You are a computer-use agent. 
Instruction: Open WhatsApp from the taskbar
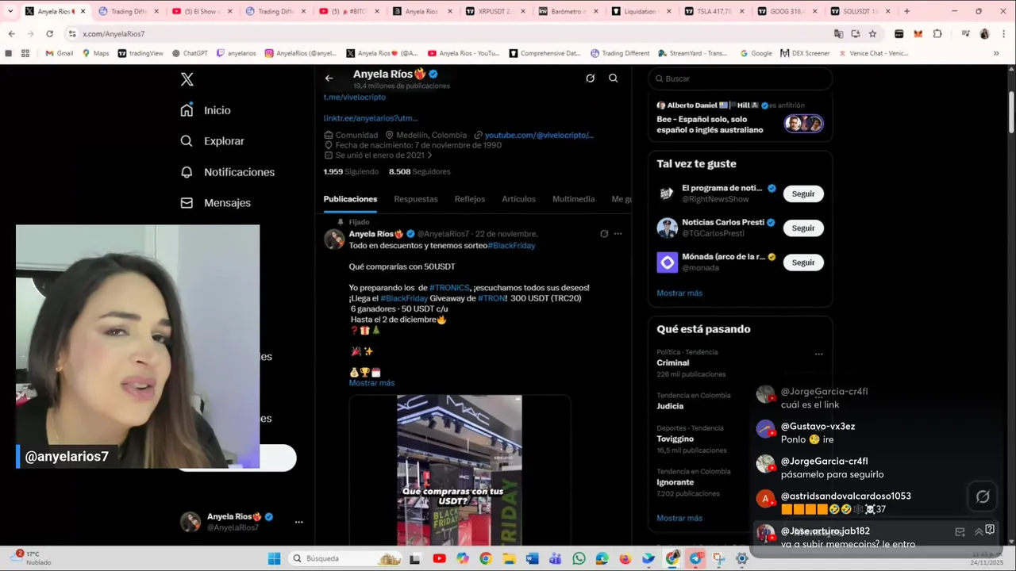(x=579, y=558)
